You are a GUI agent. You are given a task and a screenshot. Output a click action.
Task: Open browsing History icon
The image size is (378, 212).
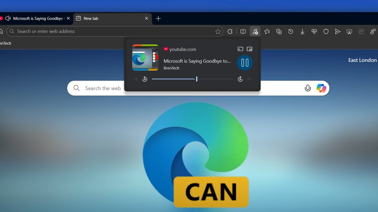[x=291, y=32]
